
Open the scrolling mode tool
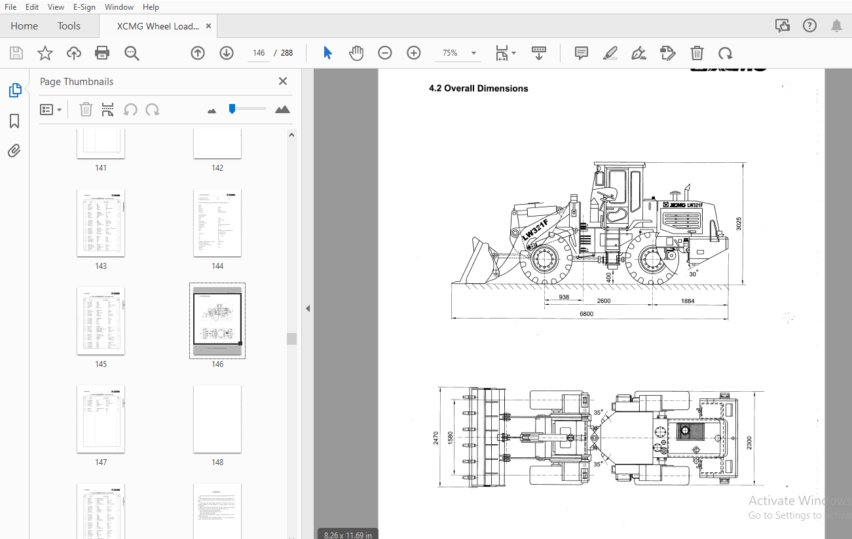pyautogui.click(x=539, y=53)
